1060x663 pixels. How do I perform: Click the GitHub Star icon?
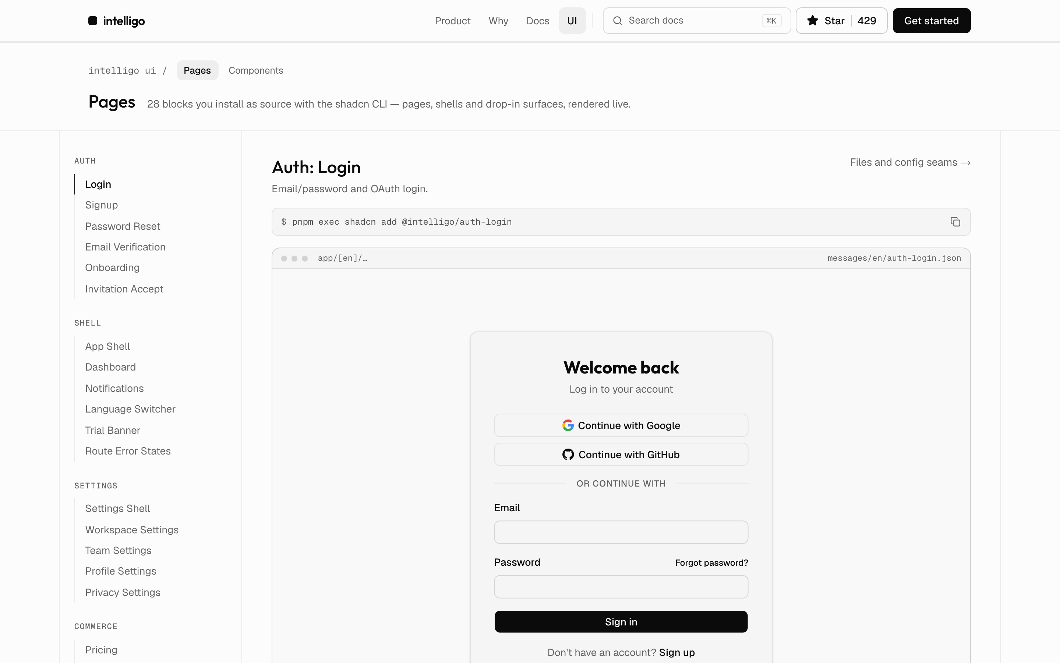(813, 21)
